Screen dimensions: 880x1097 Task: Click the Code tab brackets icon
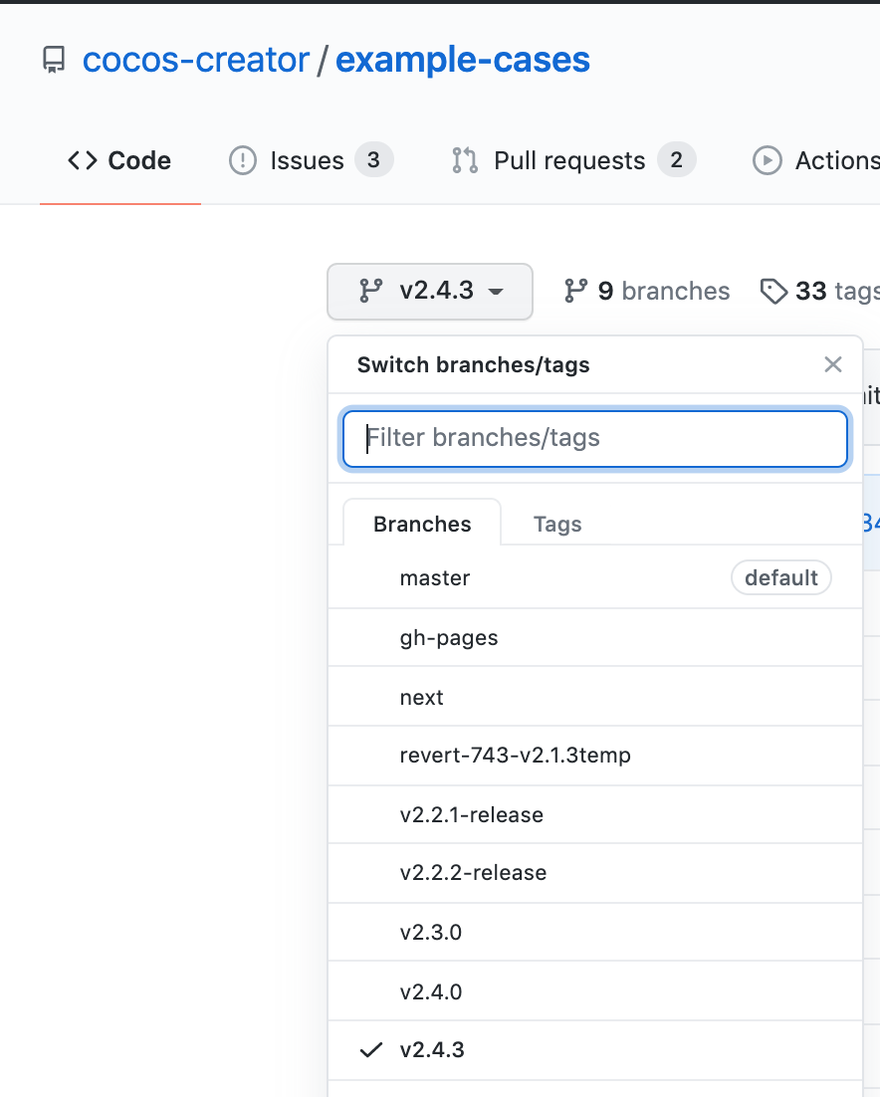pos(83,160)
